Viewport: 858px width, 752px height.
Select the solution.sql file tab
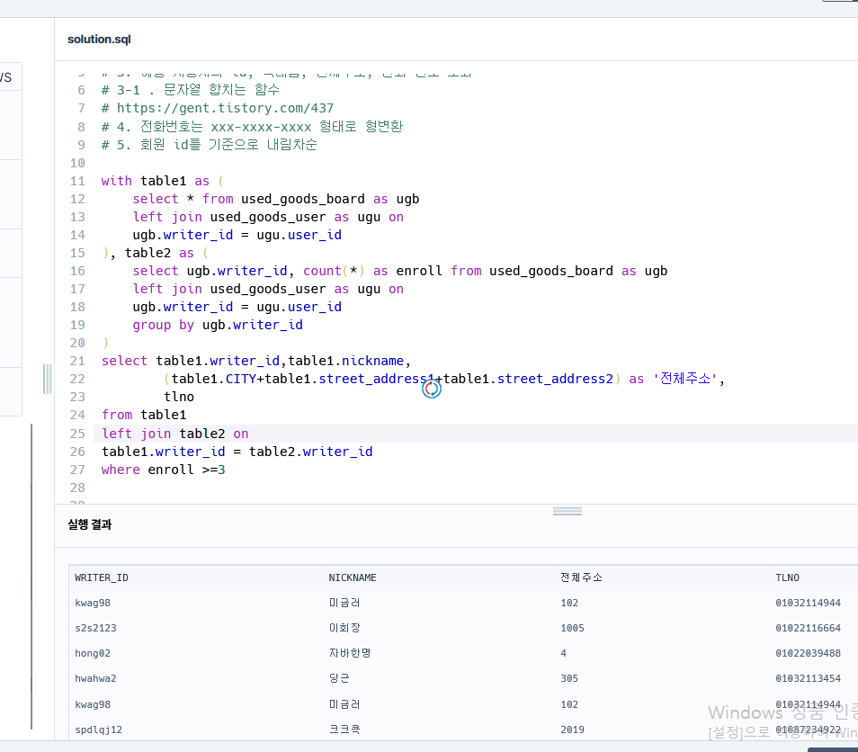coord(99,40)
